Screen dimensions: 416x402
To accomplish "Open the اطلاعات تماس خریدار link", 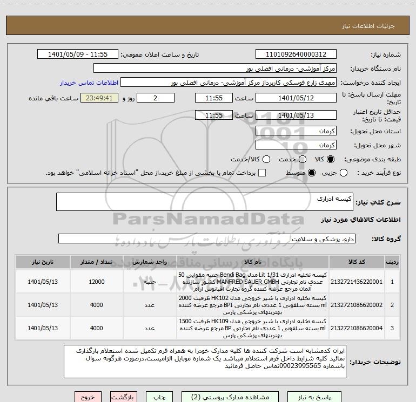I will click(89, 83).
